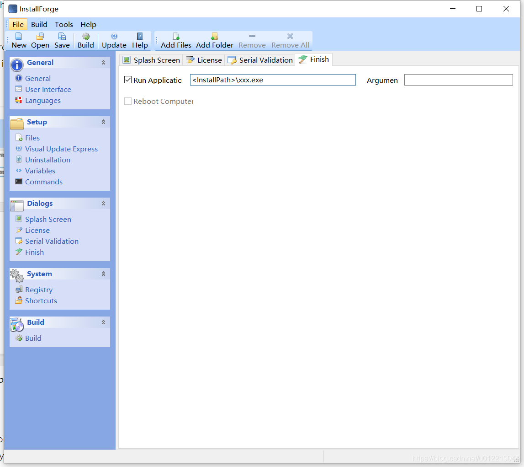Click the Splash Screen sidebar icon
Viewport: 524px width, 467px height.
(x=19, y=219)
